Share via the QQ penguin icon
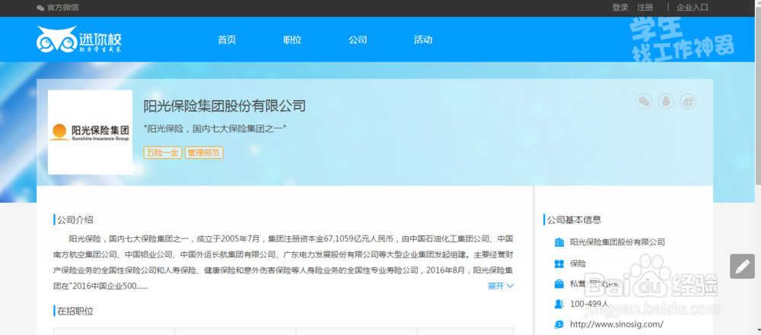This screenshot has width=761, height=335. pos(666,101)
